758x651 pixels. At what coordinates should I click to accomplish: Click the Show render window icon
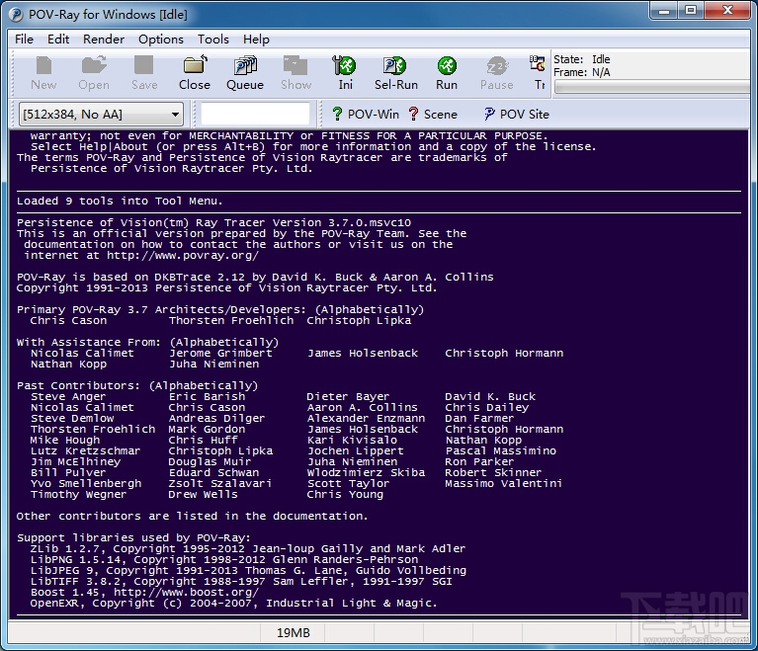295,72
